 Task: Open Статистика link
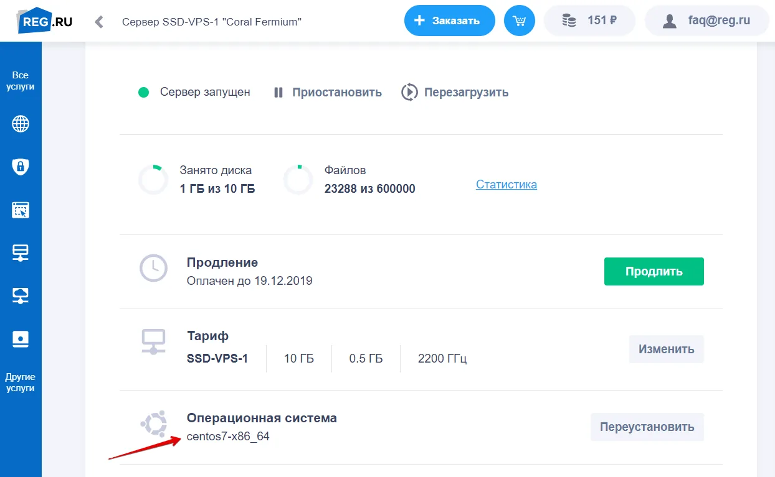point(506,184)
